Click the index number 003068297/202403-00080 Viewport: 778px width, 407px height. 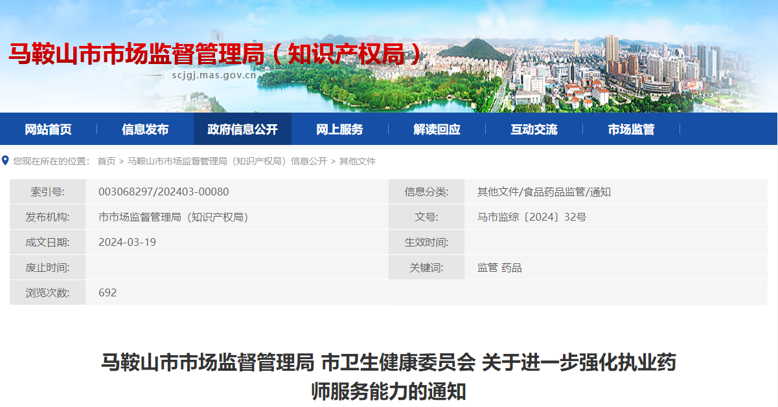pos(163,192)
